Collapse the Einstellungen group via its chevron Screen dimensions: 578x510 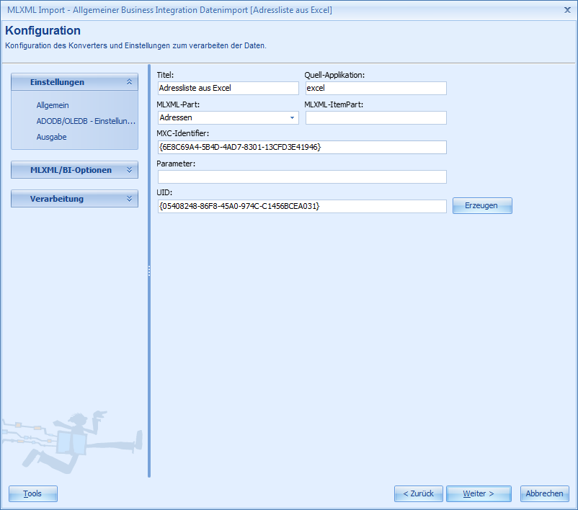130,82
